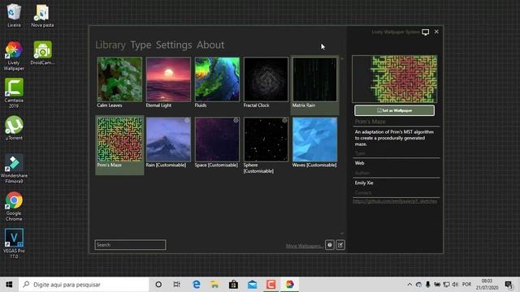Click the volume icon in system tray
Viewport: 520px width, 292px height.
[455, 285]
